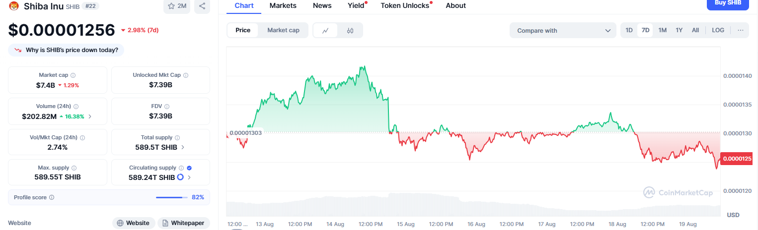This screenshot has height=230, width=758.
Task: Click the Profile score progress bar
Action: click(x=172, y=197)
